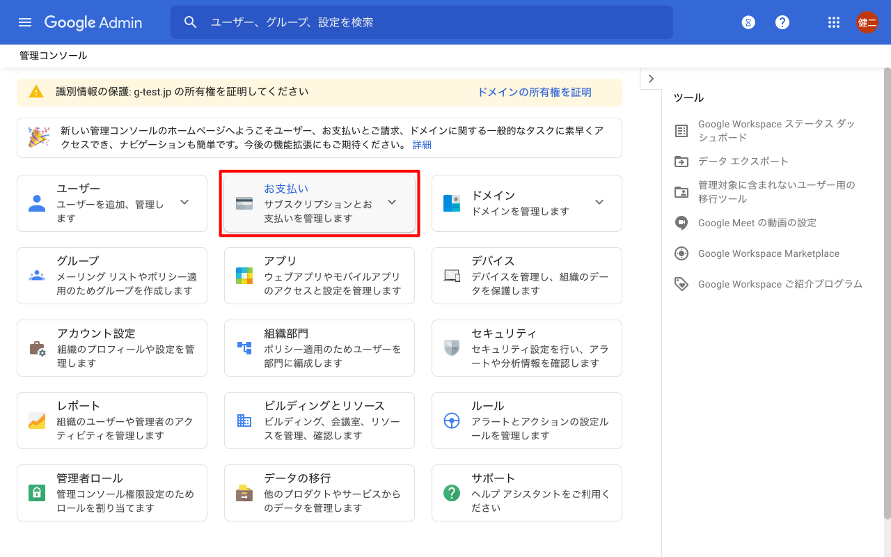The width and height of the screenshot is (891, 557).
Task: Open the デバイス card title
Action: [x=493, y=261]
